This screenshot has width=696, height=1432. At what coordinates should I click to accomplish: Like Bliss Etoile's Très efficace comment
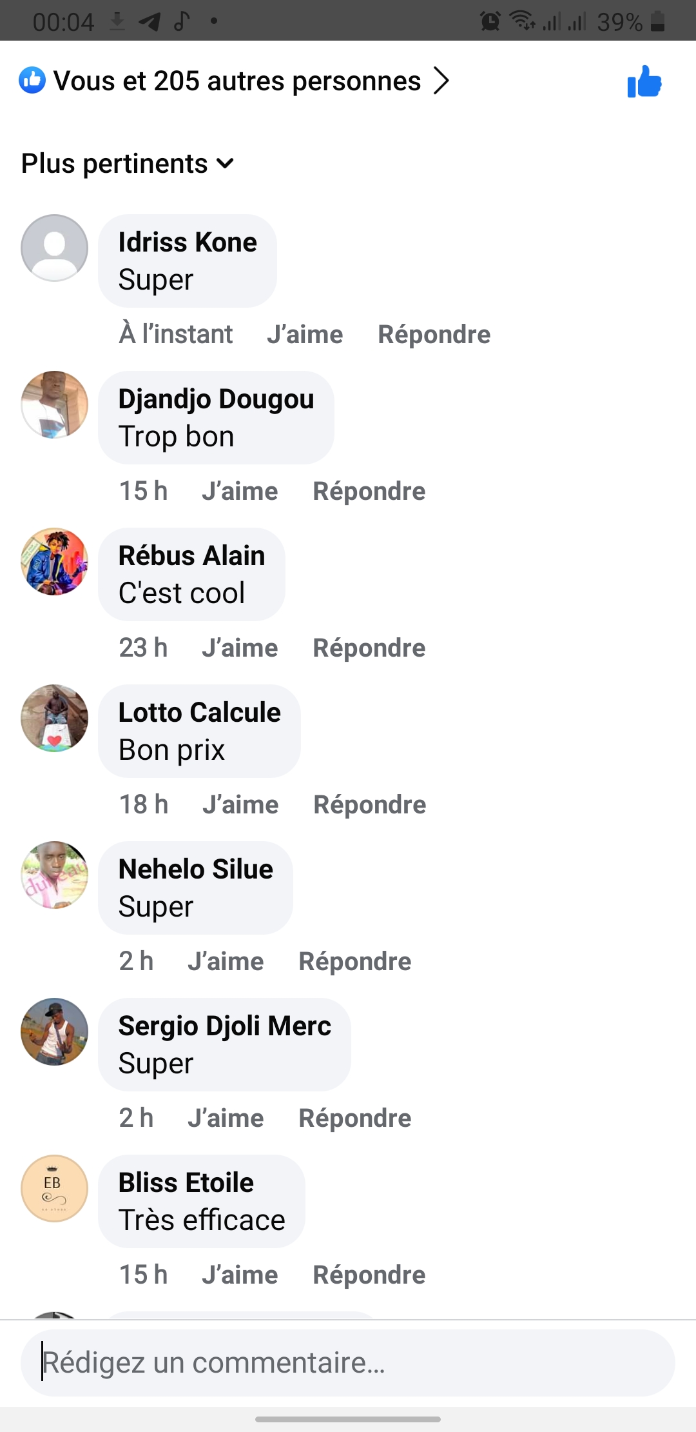240,1275
